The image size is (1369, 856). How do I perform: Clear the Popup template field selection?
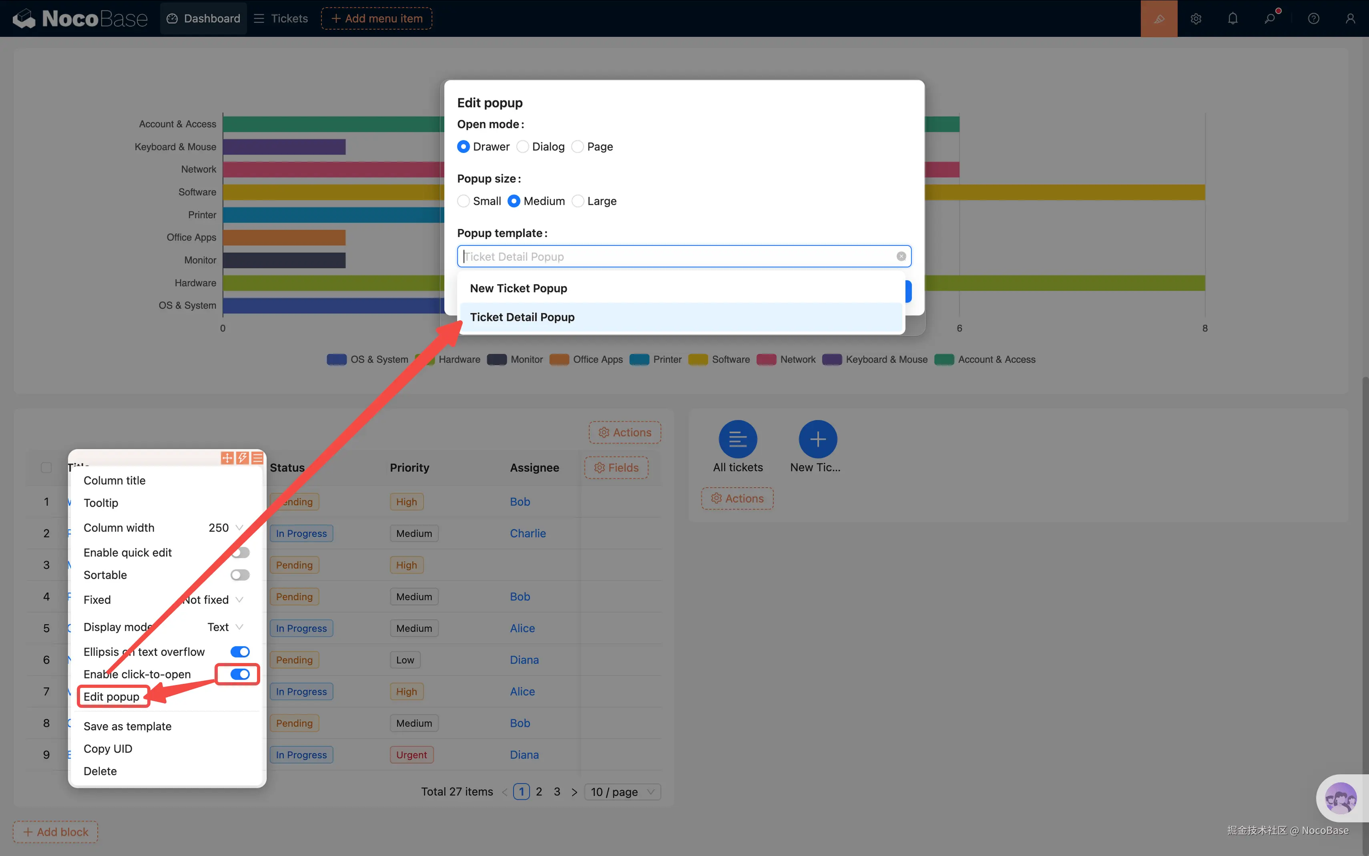901,257
